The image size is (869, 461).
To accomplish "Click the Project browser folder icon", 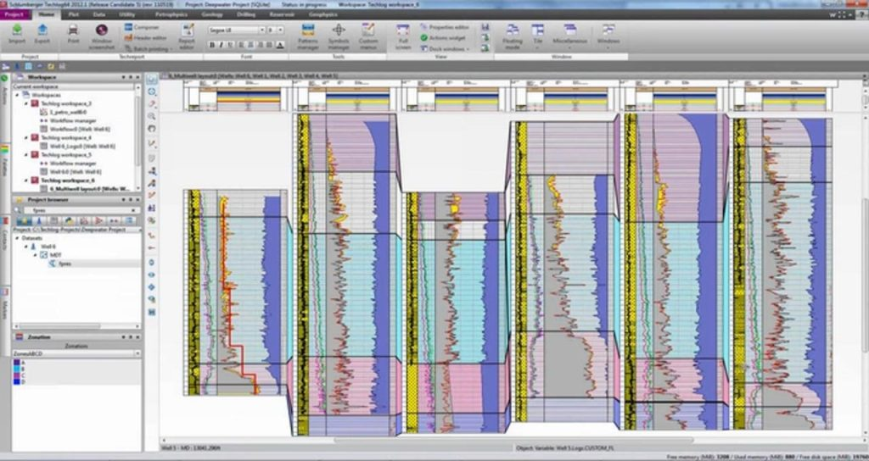I will click(x=19, y=199).
